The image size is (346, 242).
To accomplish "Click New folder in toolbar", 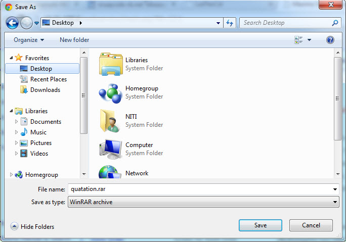I will [74, 40].
